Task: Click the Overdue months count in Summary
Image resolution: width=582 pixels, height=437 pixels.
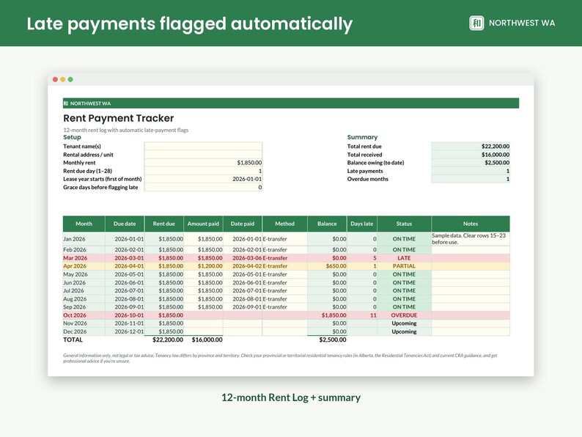Action: click(471, 179)
